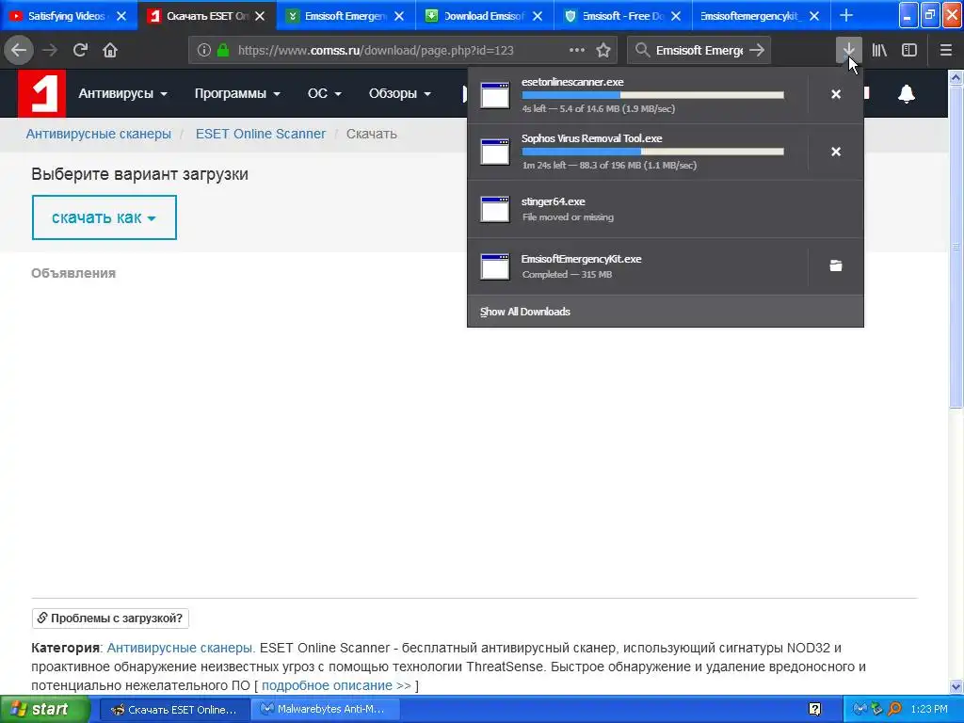Go to the browser home page
The image size is (964, 723).
[110, 50]
